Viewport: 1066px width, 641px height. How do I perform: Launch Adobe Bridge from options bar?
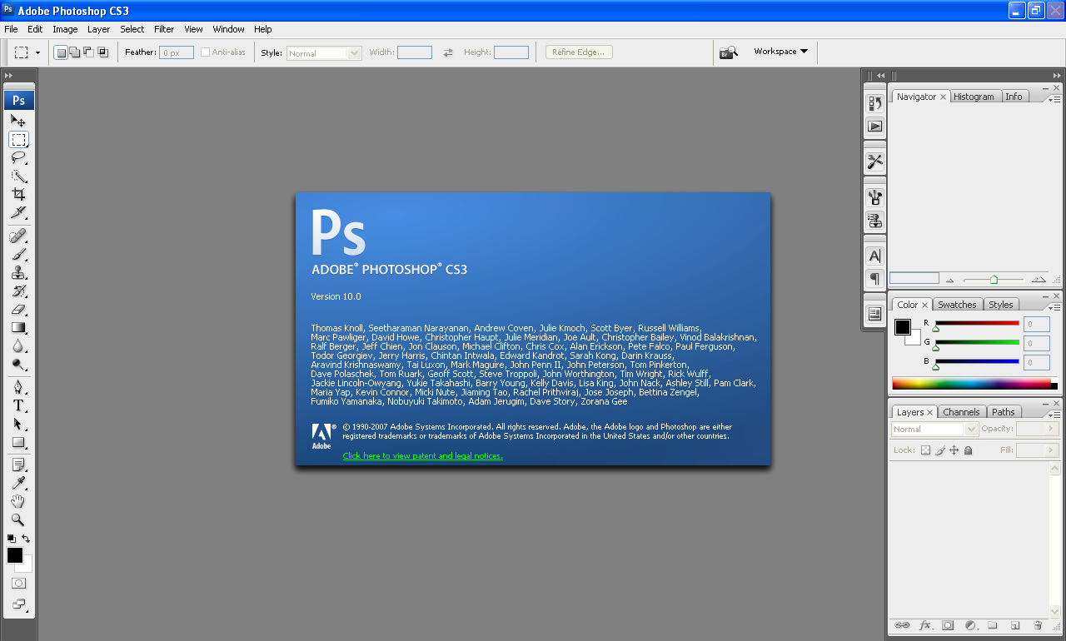[x=729, y=52]
